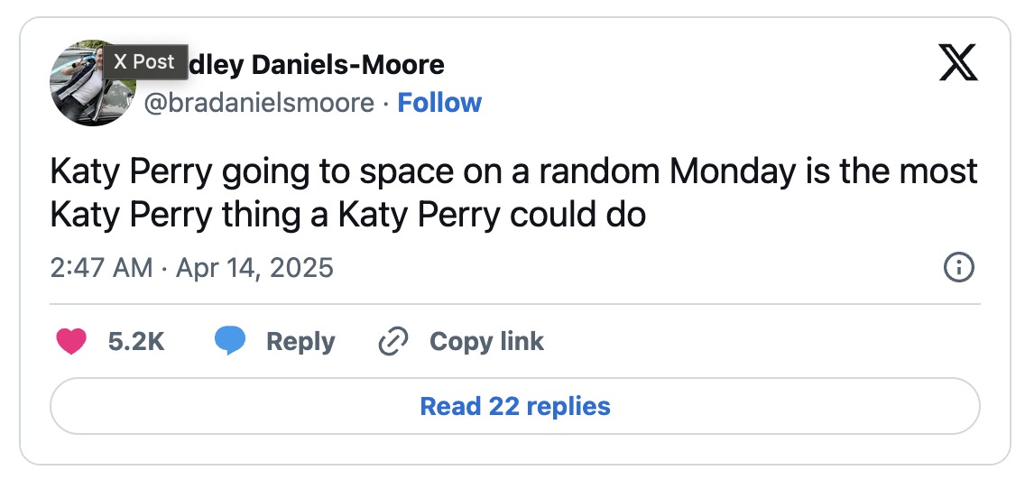This screenshot has width=1034, height=489.
Task: Open the info circle icon
Action: (957, 268)
